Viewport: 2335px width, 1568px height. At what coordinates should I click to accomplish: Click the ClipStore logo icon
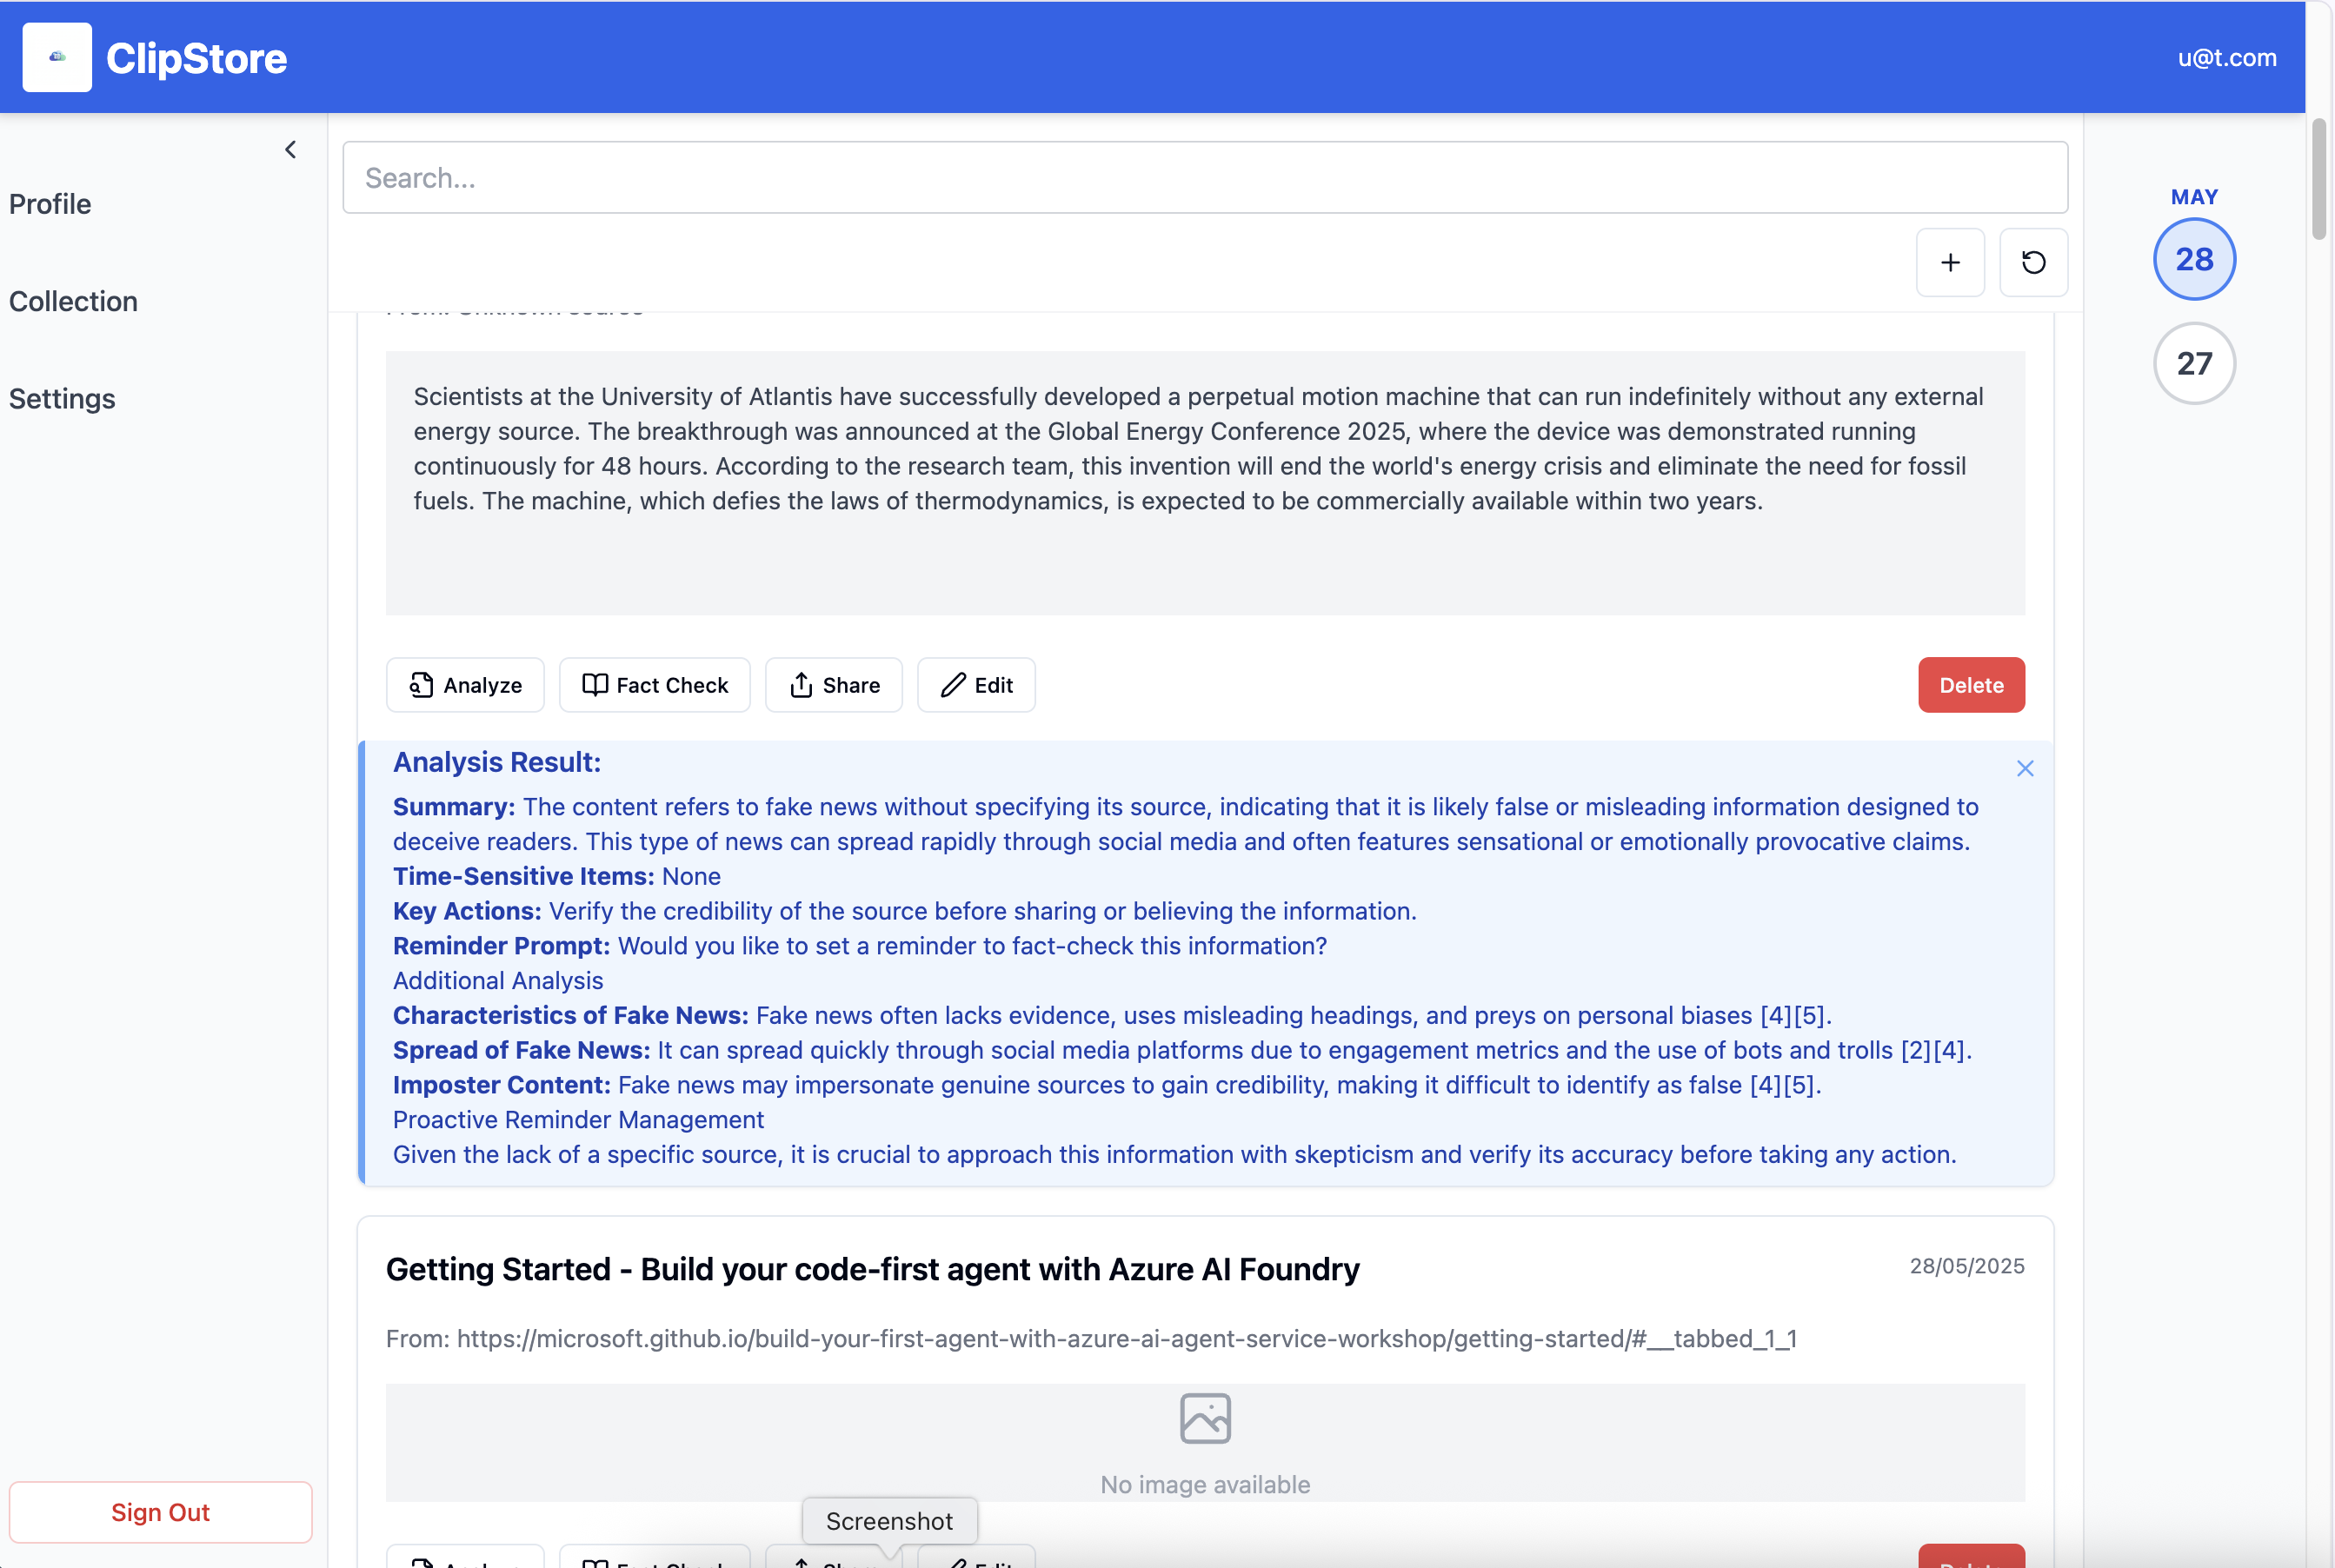(x=57, y=58)
